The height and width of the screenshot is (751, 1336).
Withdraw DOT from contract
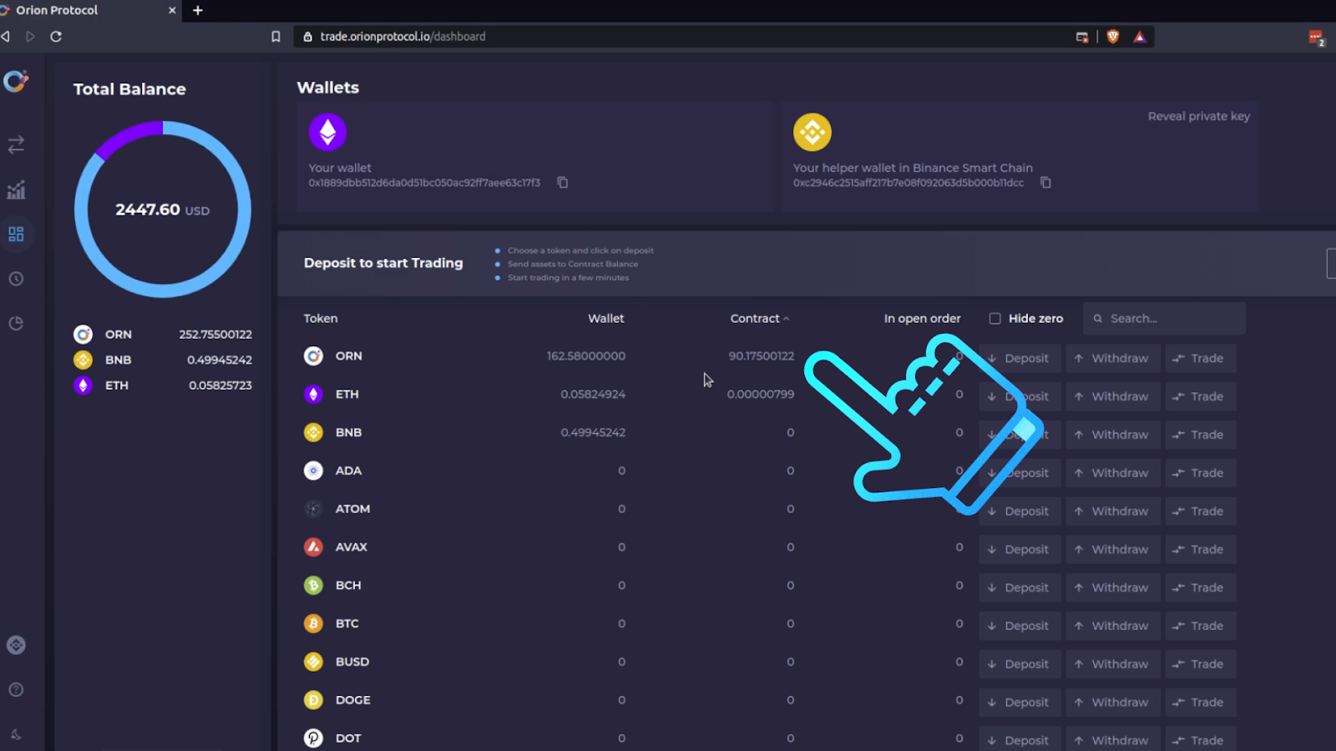[x=1113, y=740]
